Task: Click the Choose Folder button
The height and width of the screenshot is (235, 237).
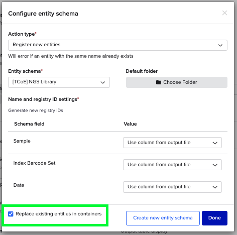Action: pos(177,82)
